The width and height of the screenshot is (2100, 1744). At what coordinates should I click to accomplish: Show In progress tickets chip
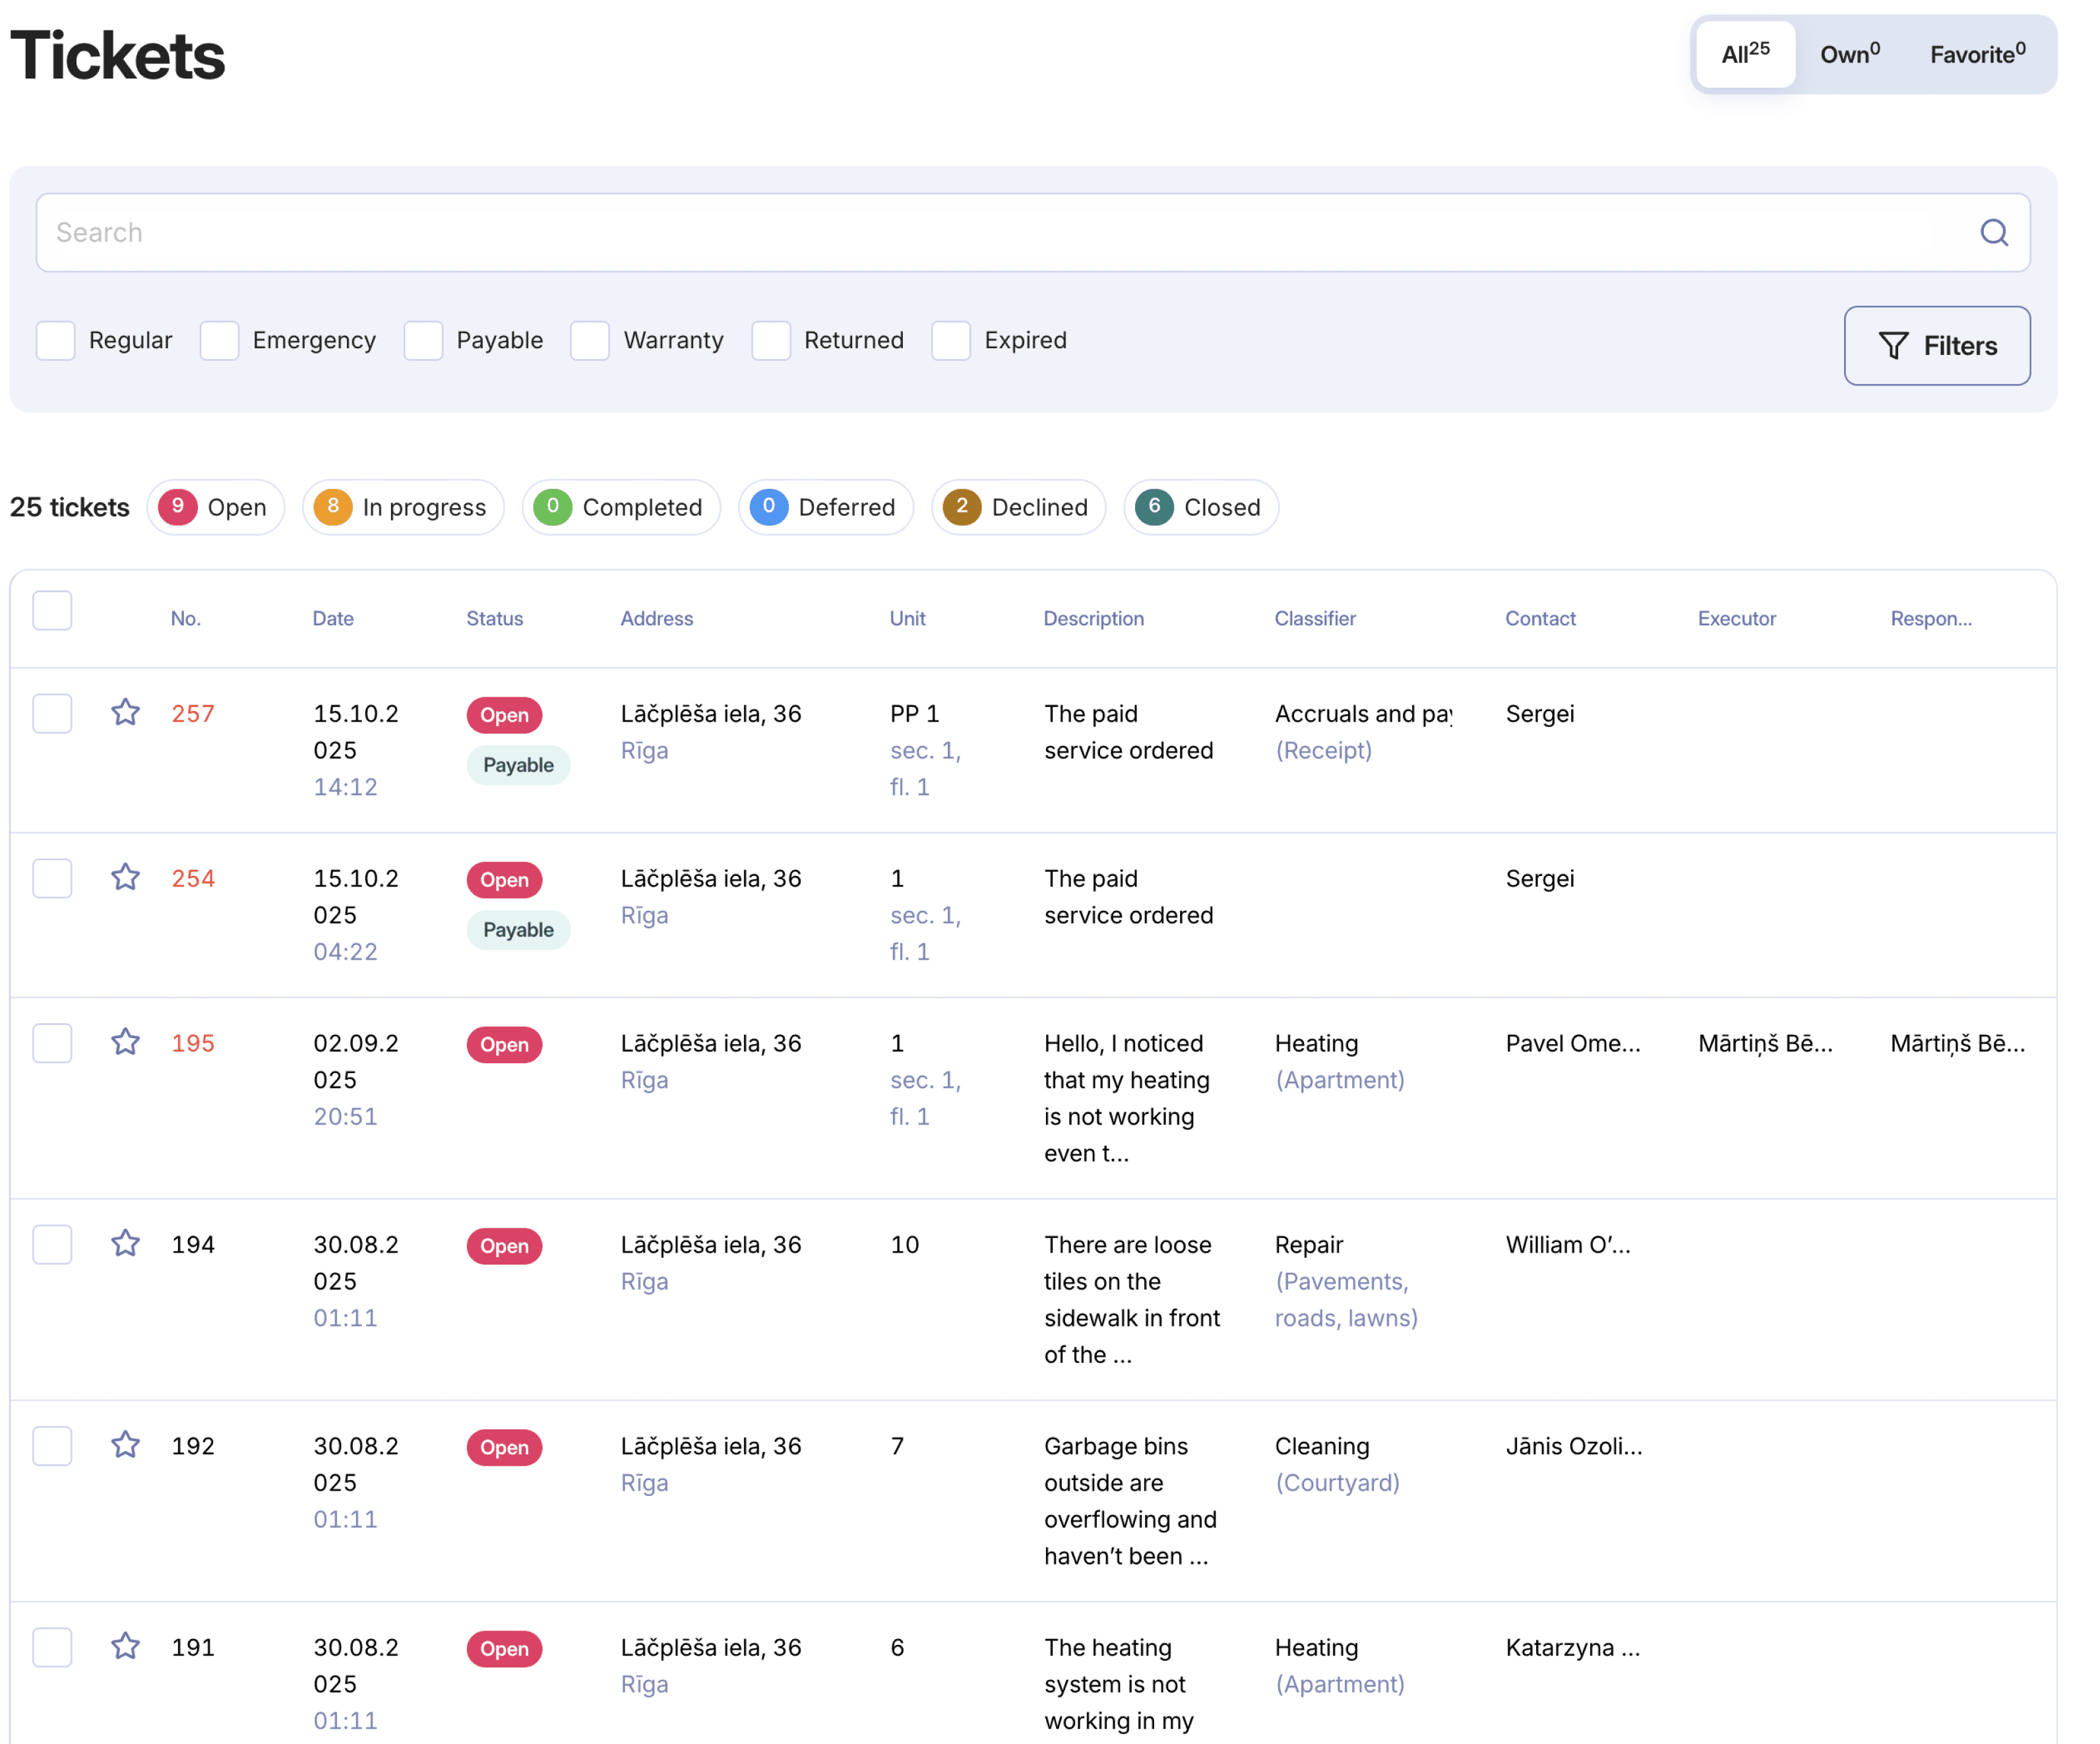click(403, 507)
